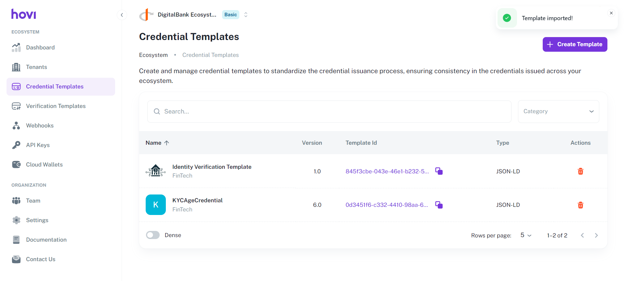Open the 845f3cbe template ID link
624x281 pixels.
387,171
